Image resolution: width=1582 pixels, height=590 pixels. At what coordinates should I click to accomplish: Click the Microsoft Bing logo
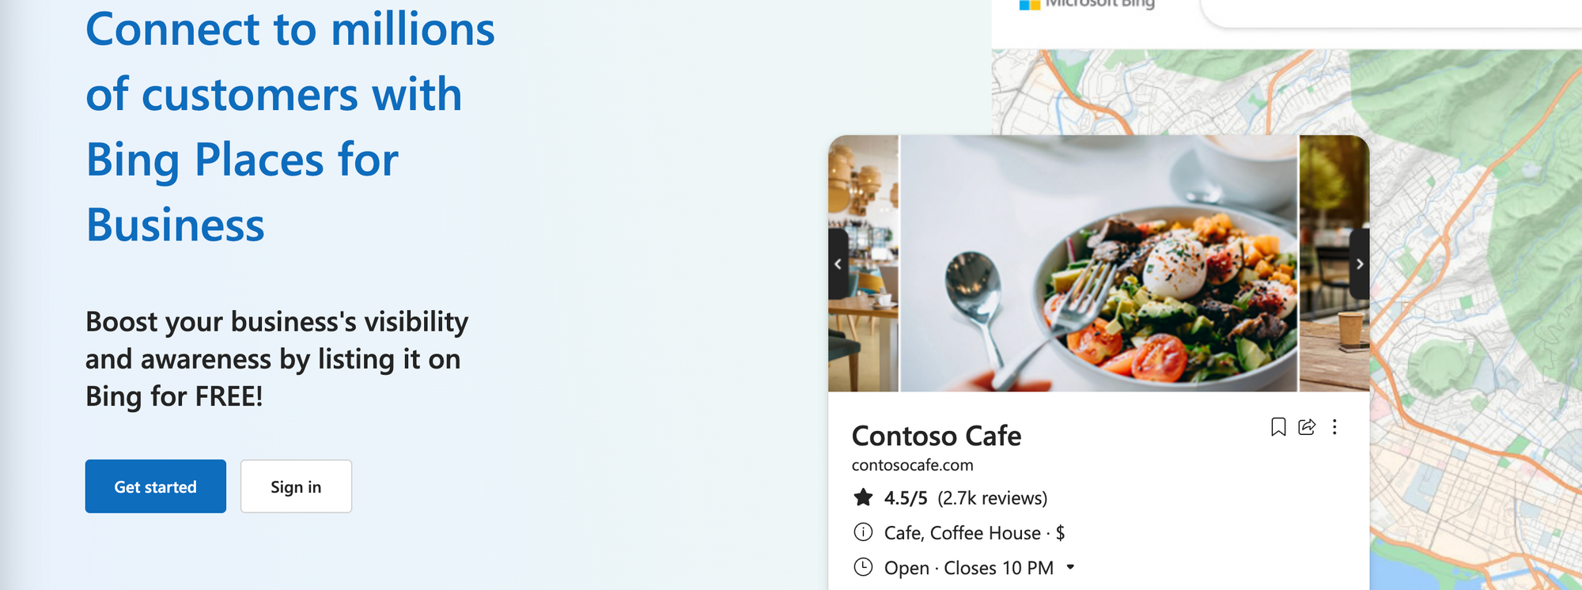point(1087,4)
